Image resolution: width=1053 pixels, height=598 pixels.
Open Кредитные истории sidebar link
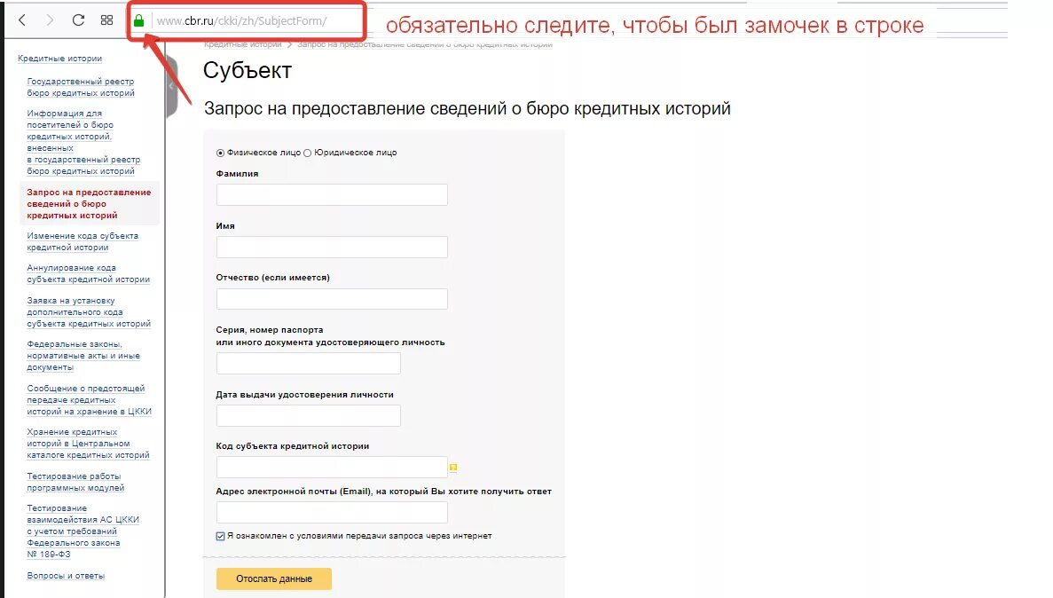[59, 59]
